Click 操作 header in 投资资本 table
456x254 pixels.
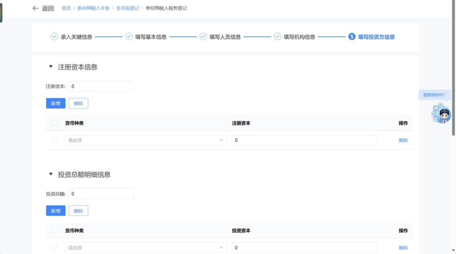click(x=403, y=231)
